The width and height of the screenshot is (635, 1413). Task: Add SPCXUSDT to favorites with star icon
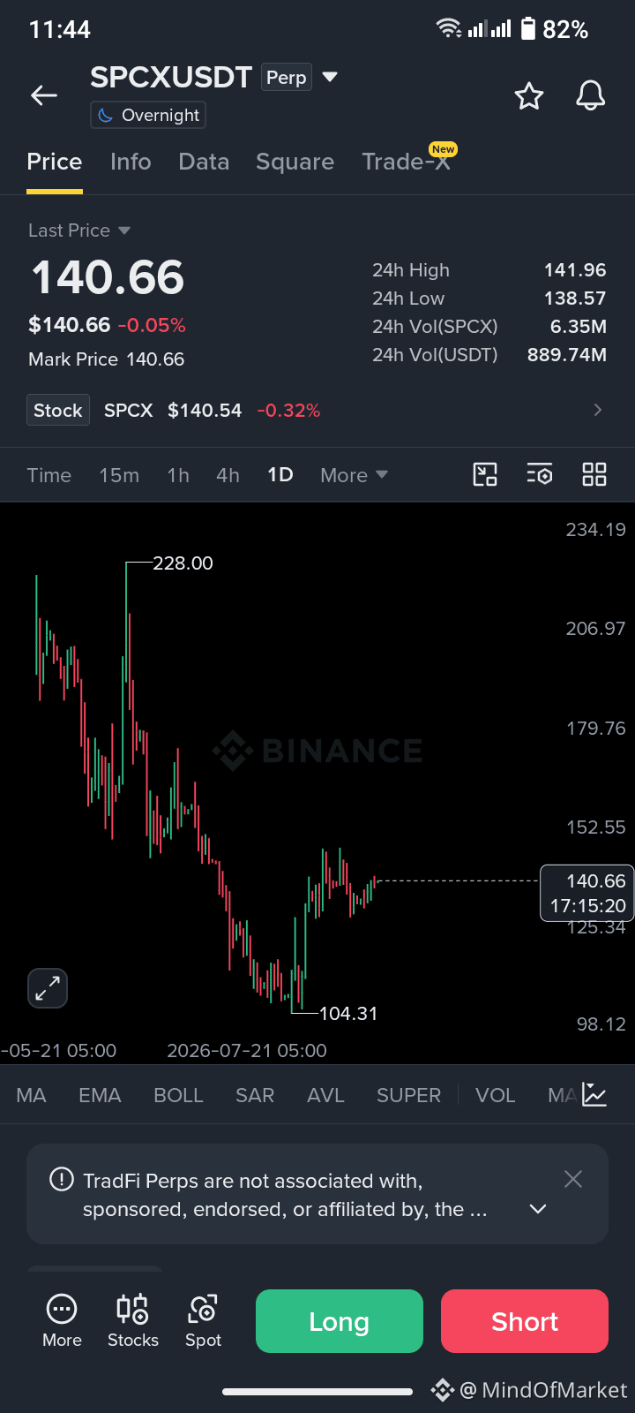tap(529, 95)
